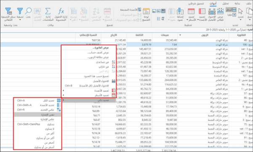
Task: Click show invoice (عرض الفاتورة) menu entry
Action: (88, 48)
